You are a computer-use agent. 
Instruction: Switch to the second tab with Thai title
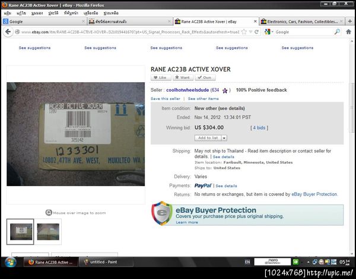(129, 21)
